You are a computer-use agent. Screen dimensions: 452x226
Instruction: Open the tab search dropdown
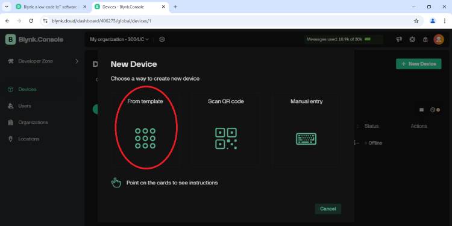point(7,7)
